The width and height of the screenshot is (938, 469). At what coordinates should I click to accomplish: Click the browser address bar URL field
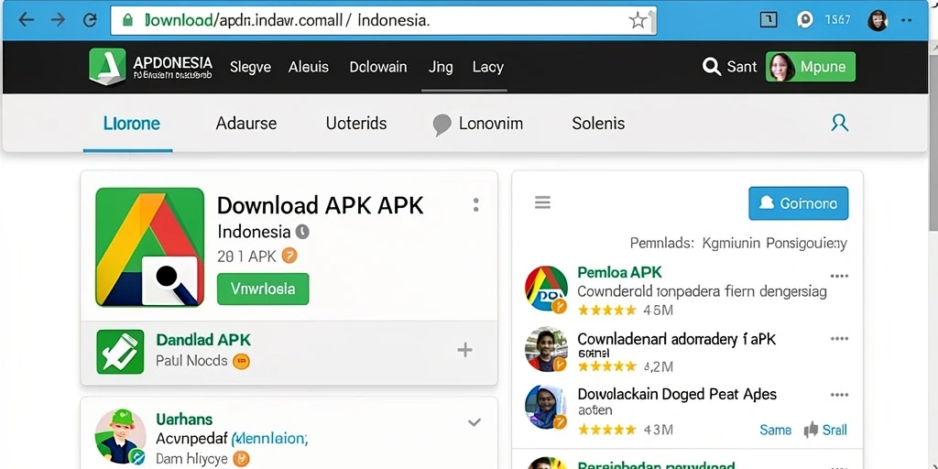[383, 21]
